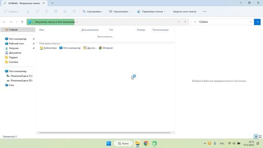Screen dimensions: 263x148
Task: Stop search with address bar X
Action: pos(185,22)
